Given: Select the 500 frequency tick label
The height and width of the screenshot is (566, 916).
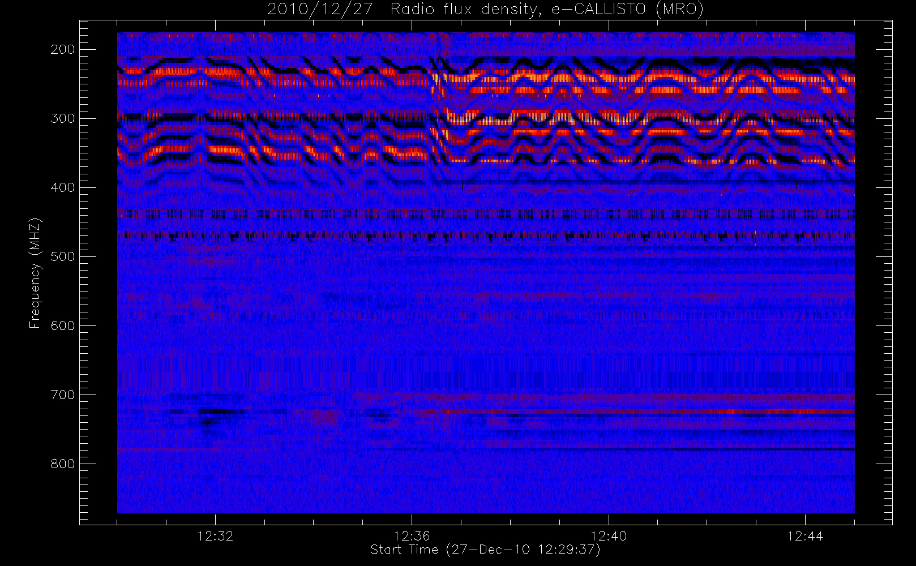Looking at the screenshot, I should pos(62,256).
